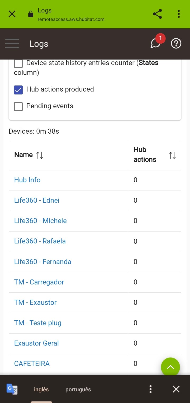Dismiss the translate bar with X
This screenshot has width=190, height=403.
pyautogui.click(x=176, y=389)
